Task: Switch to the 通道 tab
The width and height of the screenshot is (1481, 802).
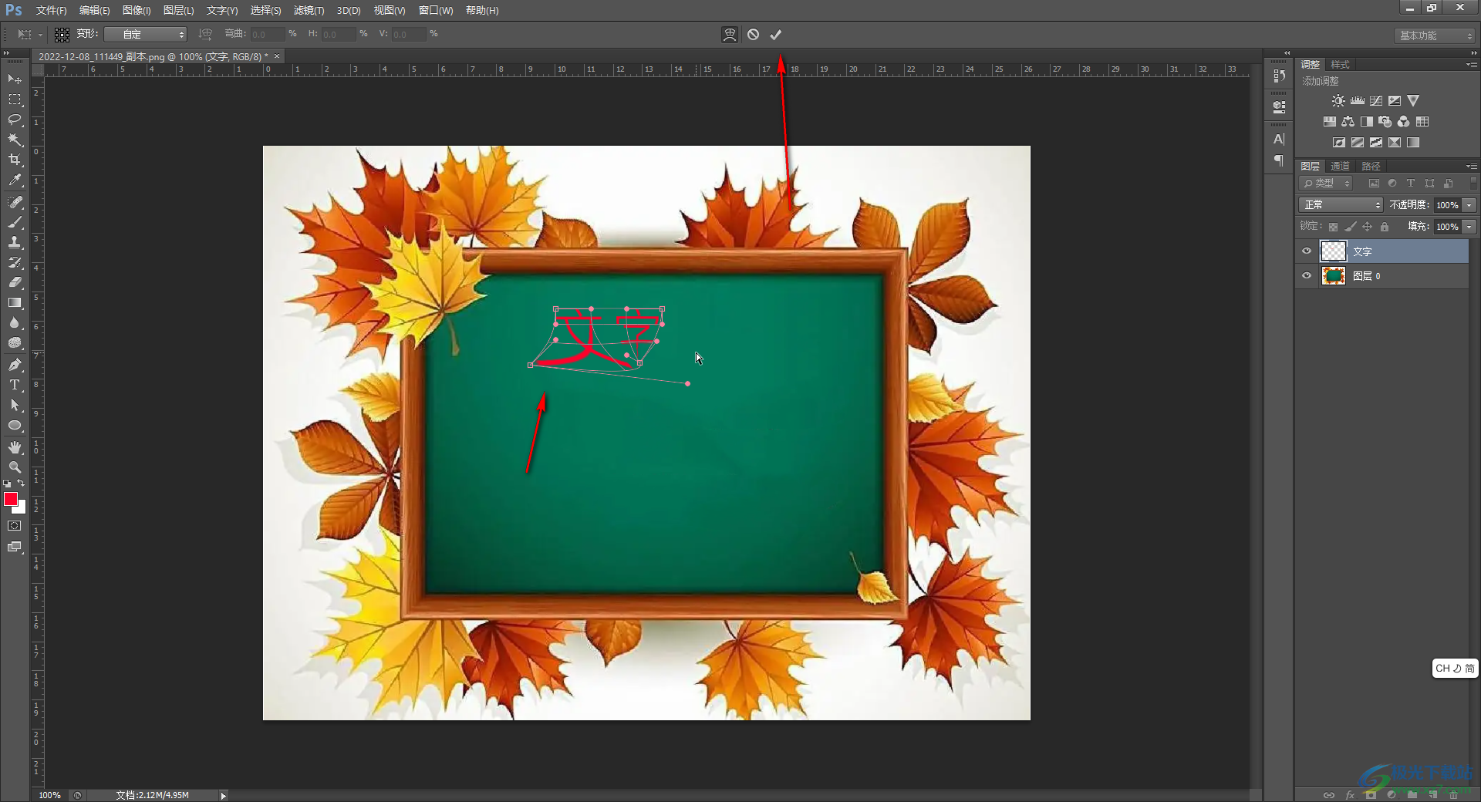Action: pyautogui.click(x=1340, y=167)
